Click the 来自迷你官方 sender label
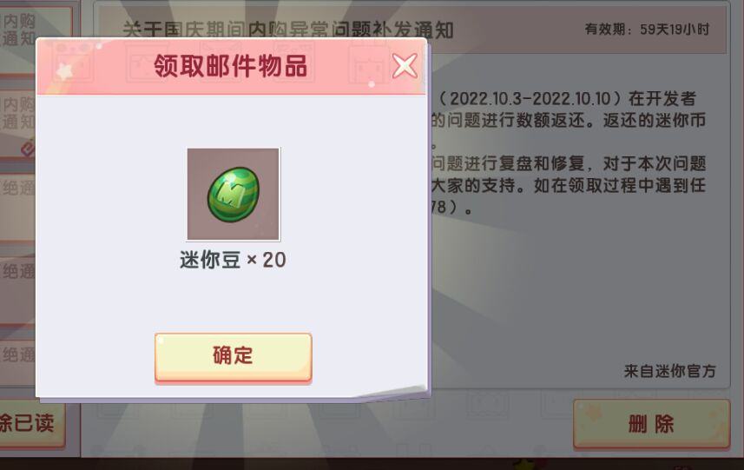Image resolution: width=744 pixels, height=470 pixels. pos(669,371)
